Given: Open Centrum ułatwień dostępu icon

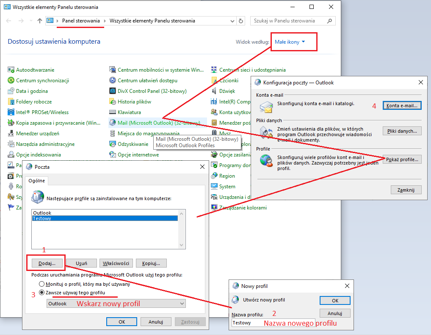Looking at the screenshot, I should [x=113, y=81].
